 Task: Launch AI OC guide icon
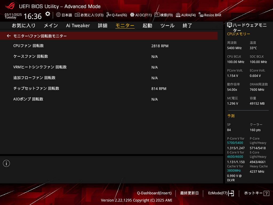[x=132, y=15]
